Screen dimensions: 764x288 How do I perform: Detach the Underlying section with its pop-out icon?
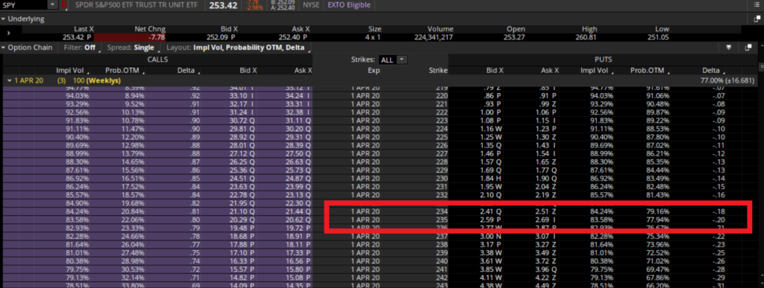pyautogui.click(x=757, y=19)
